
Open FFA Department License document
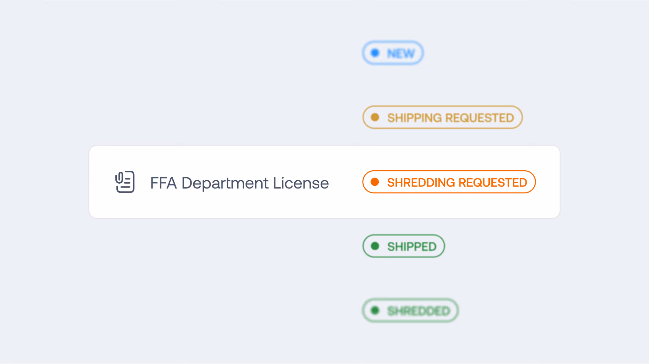(239, 183)
